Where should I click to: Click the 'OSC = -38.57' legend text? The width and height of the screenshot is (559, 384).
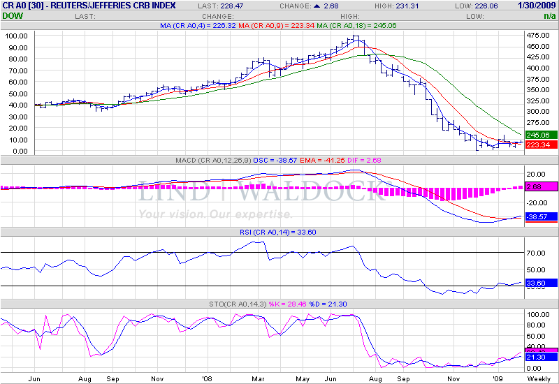(275, 161)
